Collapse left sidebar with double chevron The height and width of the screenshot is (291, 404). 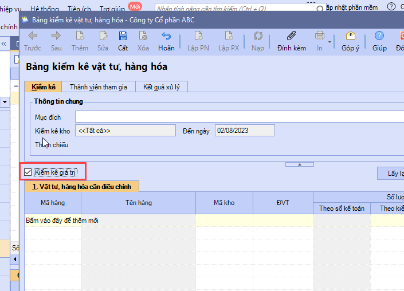(x=4, y=44)
